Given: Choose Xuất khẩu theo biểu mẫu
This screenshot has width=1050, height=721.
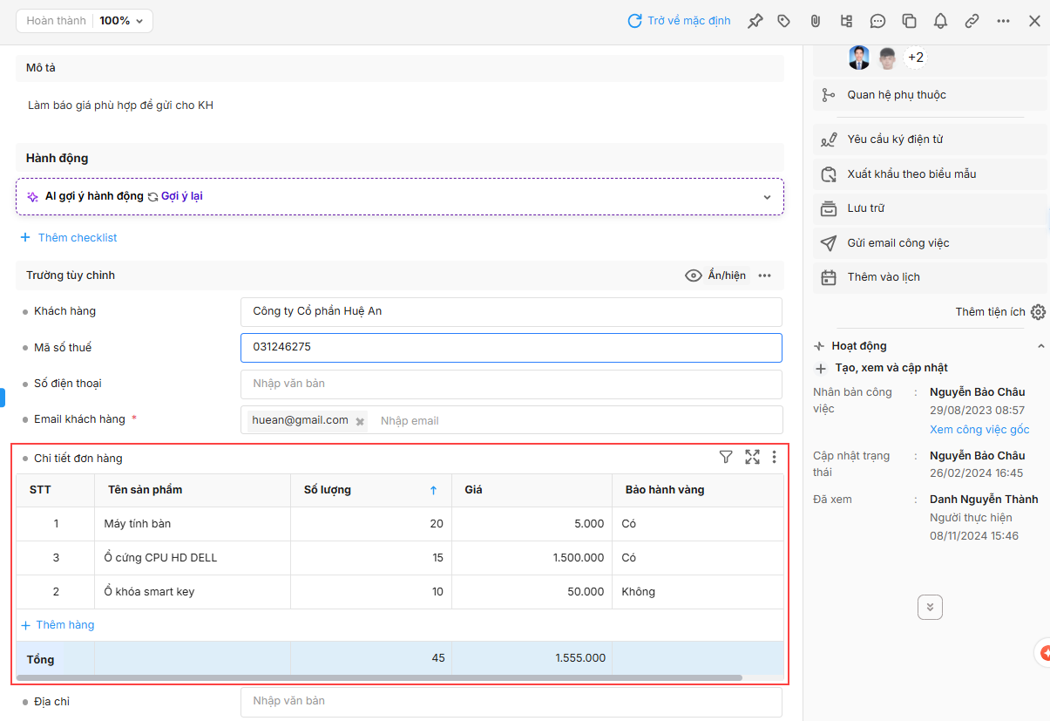Looking at the screenshot, I should pyautogui.click(x=911, y=174).
